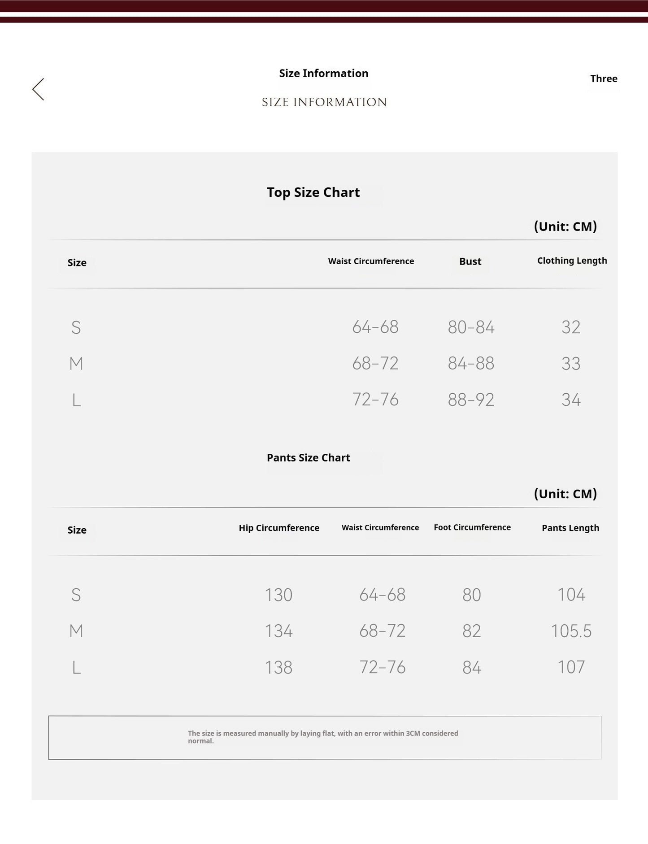Select the Bust column header

(470, 261)
